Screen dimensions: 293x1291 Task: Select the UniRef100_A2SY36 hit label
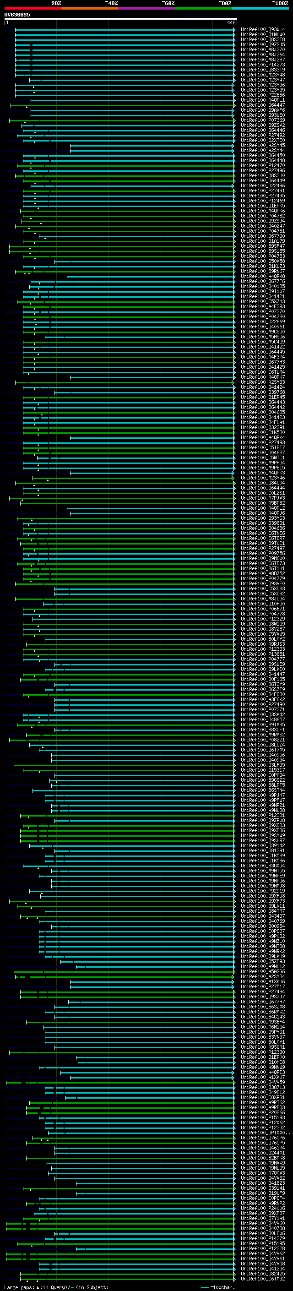(x=263, y=85)
